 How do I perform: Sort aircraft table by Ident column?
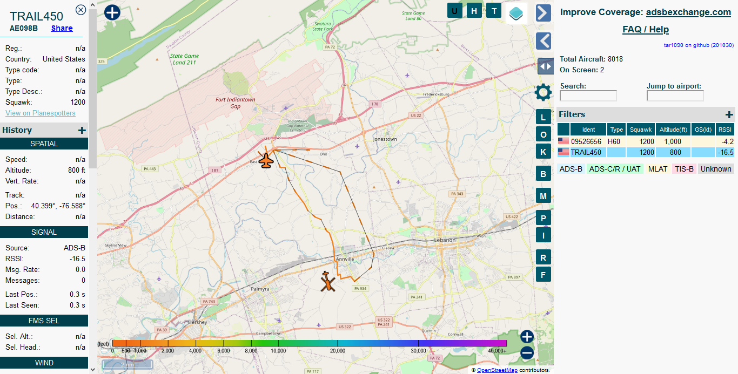tap(588, 130)
